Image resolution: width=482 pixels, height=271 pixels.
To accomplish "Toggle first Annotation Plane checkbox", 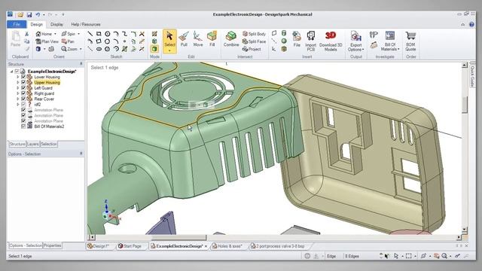I will (23, 110).
